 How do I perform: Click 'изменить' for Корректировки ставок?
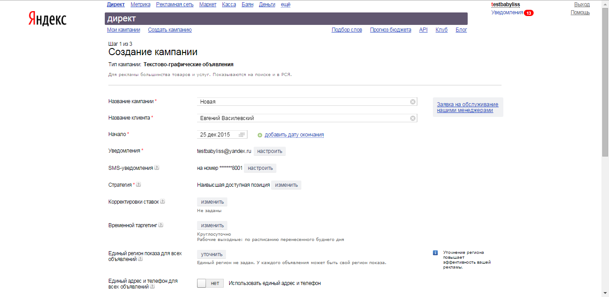(212, 202)
